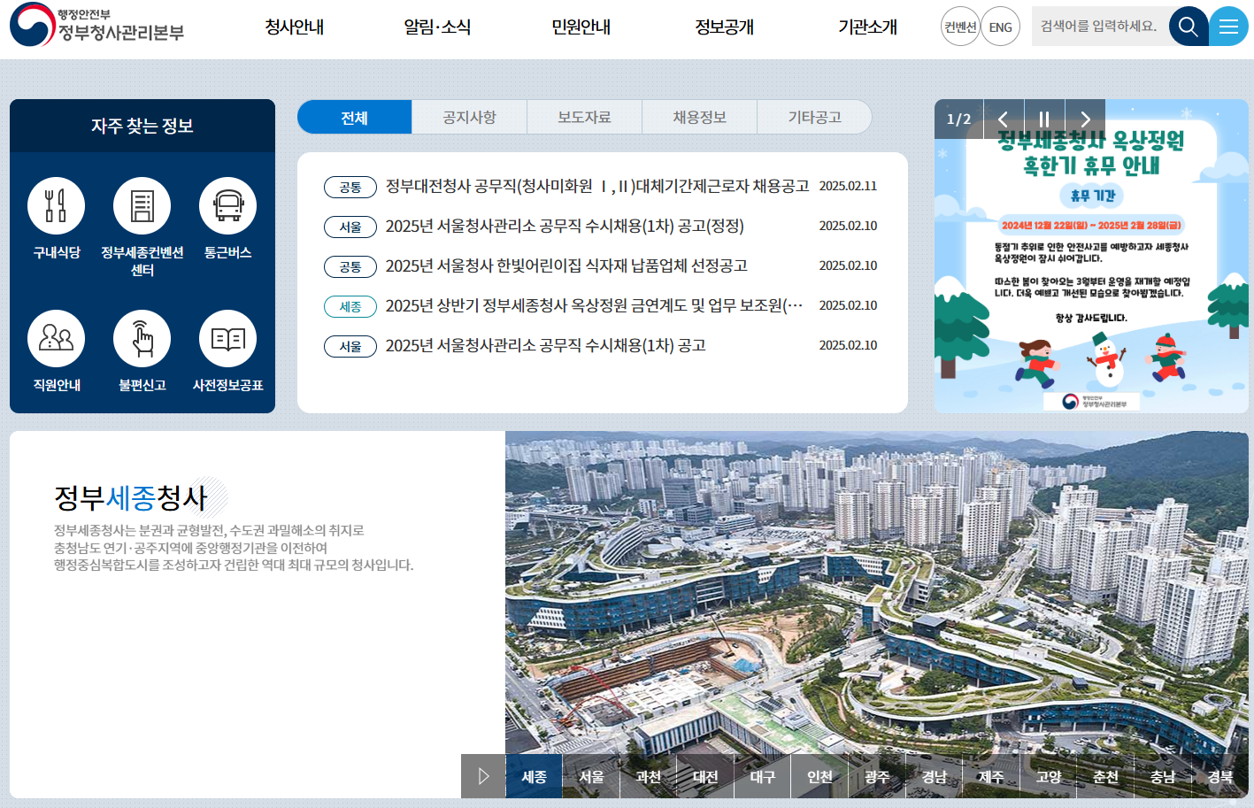The image size is (1254, 808).
Task: Click the 컨벤션 round button
Action: point(960,27)
